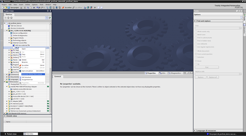Viewport: 246px width, 136px height.
Task: Collapse the Project tree panel arrow icon
Action: 50,11
